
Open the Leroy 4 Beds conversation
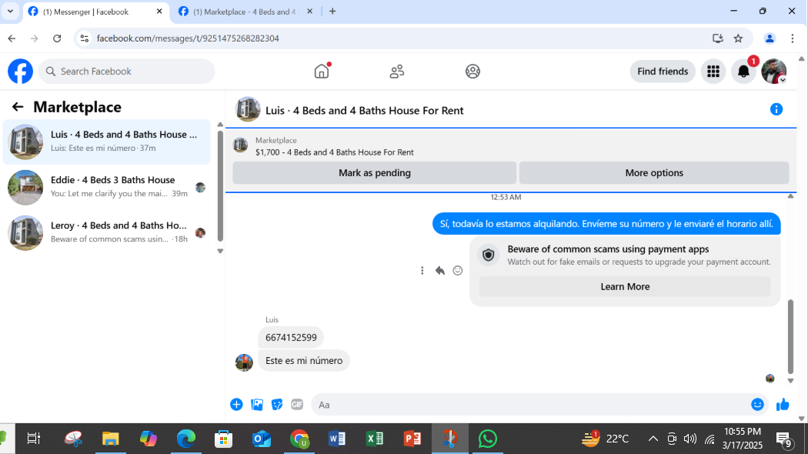(x=107, y=232)
